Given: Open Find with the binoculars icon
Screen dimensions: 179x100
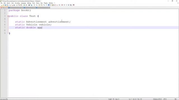Looking at the screenshot, I should click(x=29, y=5).
